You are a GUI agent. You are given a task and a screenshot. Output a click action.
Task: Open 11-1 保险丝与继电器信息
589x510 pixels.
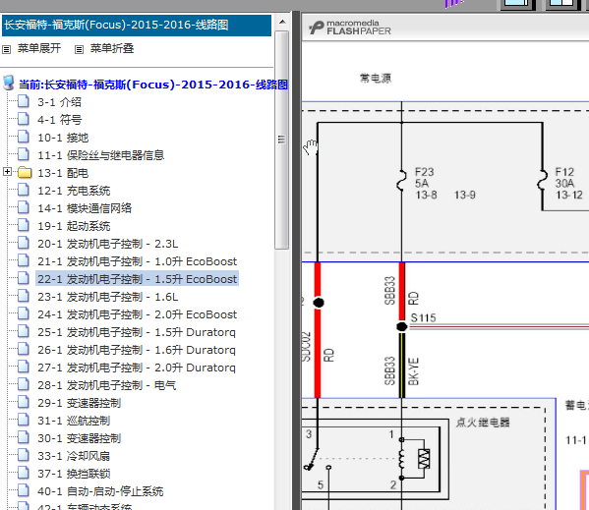(x=100, y=155)
